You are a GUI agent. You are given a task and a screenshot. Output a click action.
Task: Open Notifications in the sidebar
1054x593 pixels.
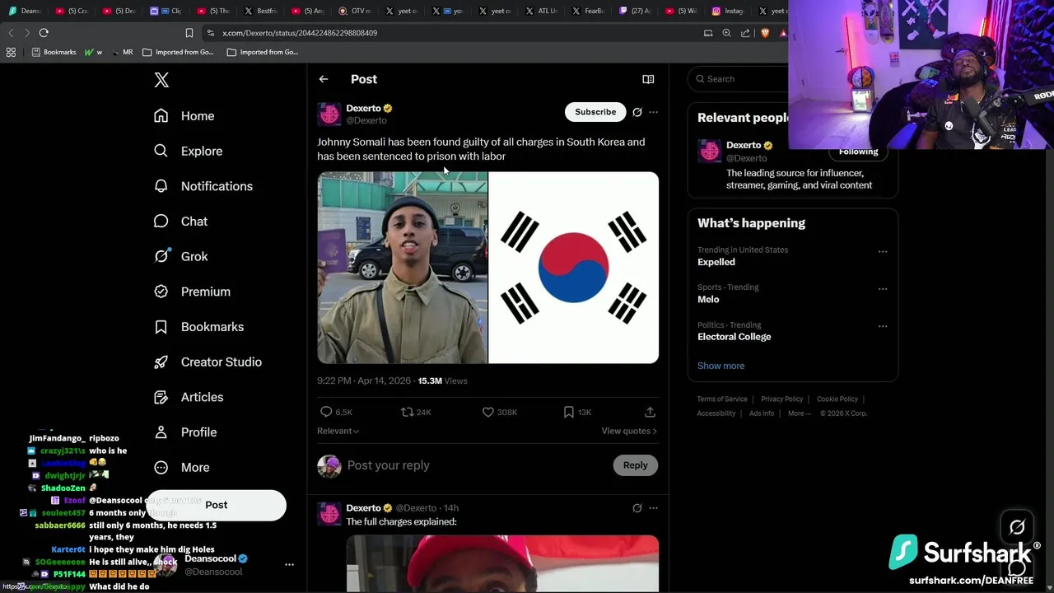point(203,186)
